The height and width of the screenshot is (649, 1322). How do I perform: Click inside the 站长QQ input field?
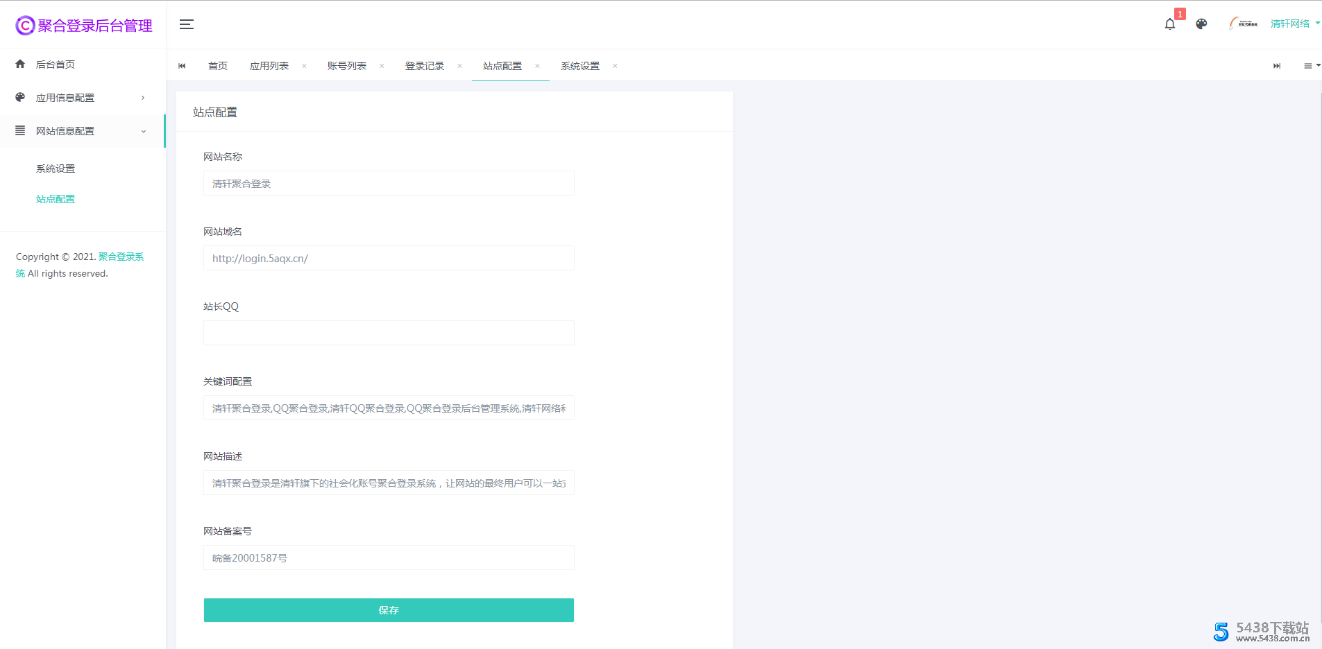[388, 333]
